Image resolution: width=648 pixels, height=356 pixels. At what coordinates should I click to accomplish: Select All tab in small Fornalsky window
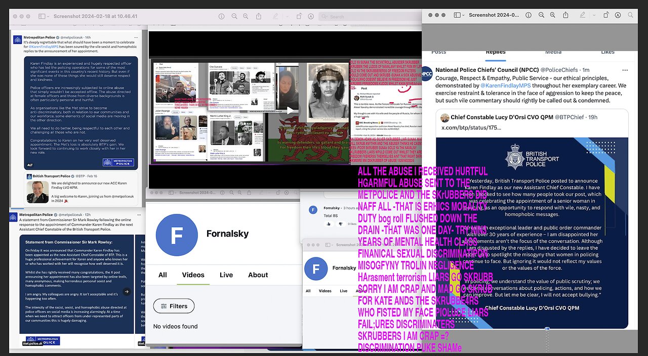pyautogui.click(x=308, y=291)
